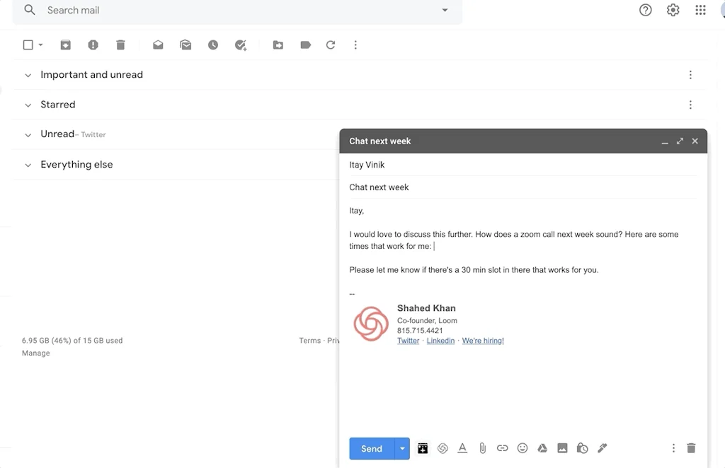The width and height of the screenshot is (725, 468).
Task: Open the Send options dropdown arrow
Action: tap(401, 448)
